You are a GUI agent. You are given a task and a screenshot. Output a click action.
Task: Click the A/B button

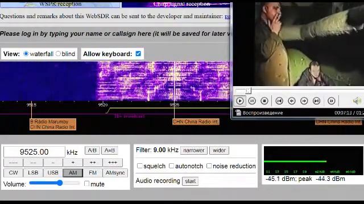coord(92,151)
